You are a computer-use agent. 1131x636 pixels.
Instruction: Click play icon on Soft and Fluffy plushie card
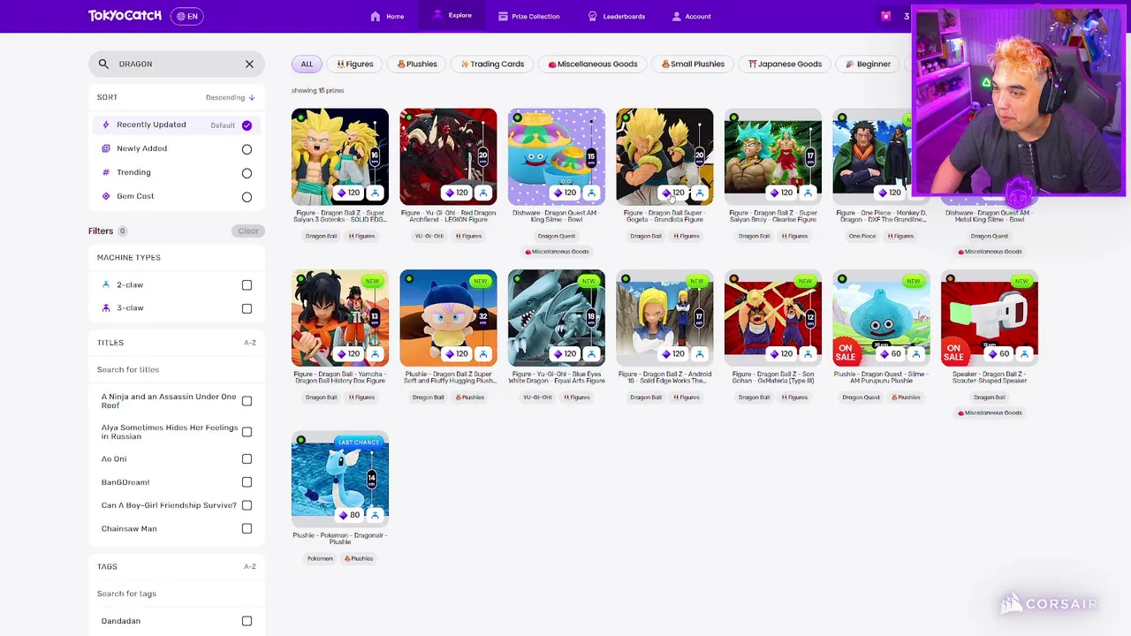tap(483, 354)
